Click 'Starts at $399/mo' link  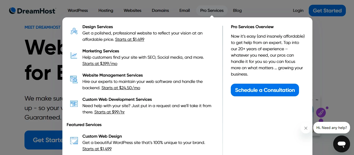(100, 64)
